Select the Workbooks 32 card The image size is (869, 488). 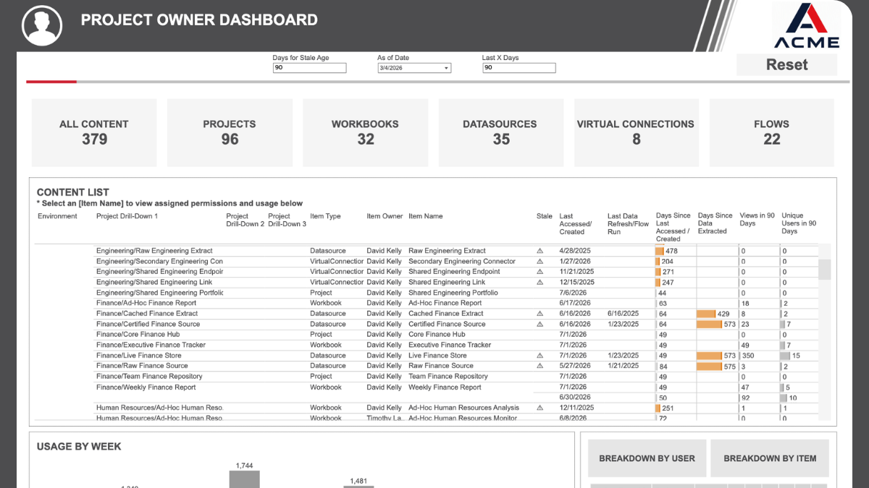point(365,132)
